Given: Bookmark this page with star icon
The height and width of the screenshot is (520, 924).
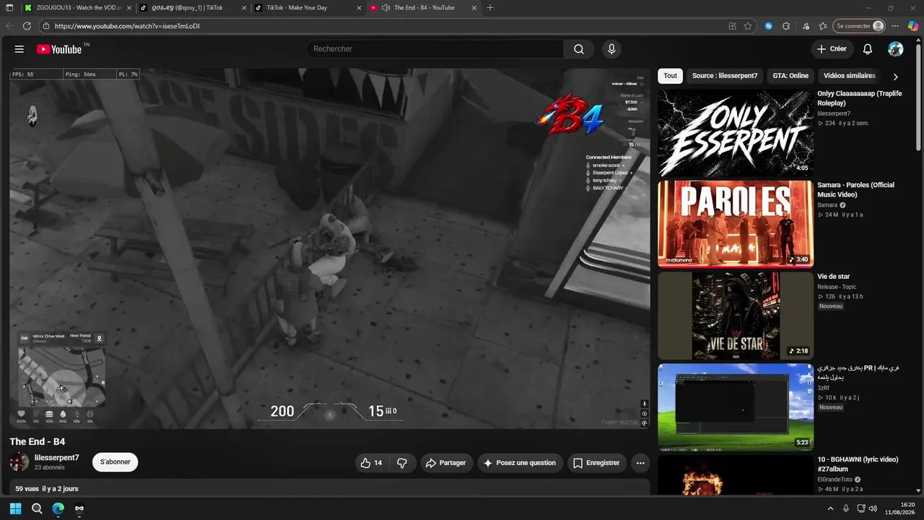Looking at the screenshot, I should (748, 26).
